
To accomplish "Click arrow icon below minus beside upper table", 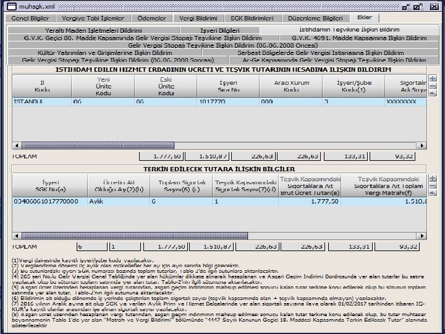I will [433, 93].
